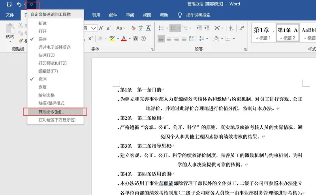Open the Font dialog launcher

[x=152, y=50]
